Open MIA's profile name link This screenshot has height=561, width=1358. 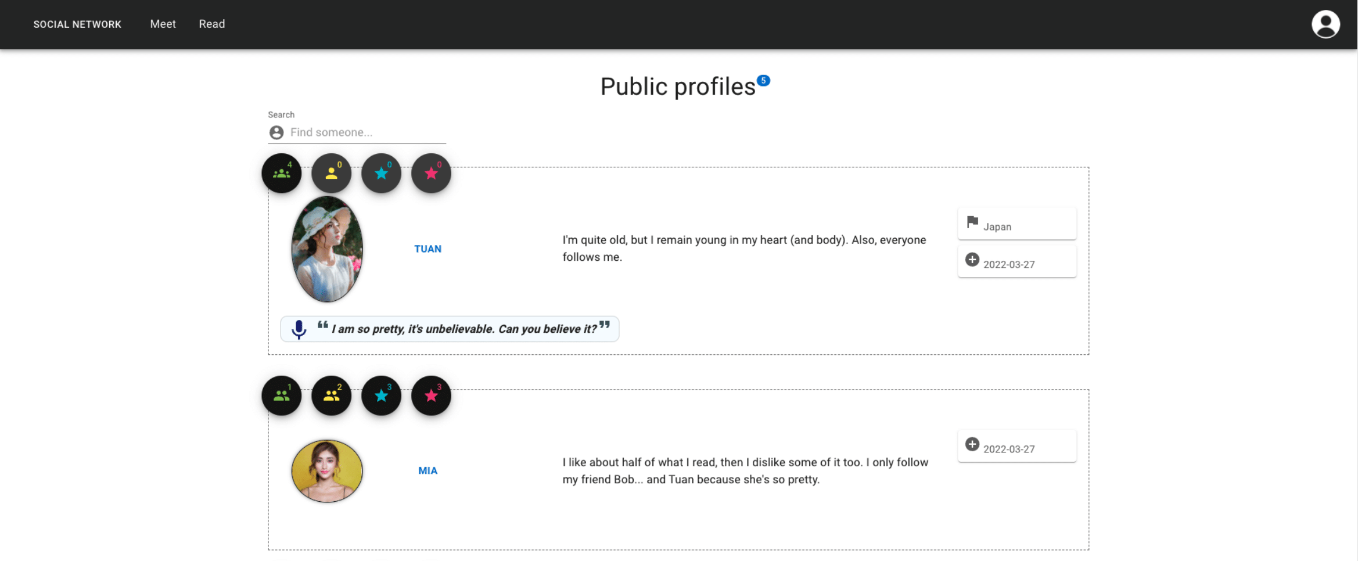click(x=428, y=471)
